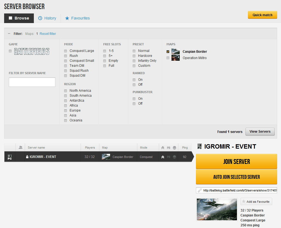The image size is (281, 228).
Task: Click skull icon in server row
Action: pyautogui.click(x=174, y=157)
